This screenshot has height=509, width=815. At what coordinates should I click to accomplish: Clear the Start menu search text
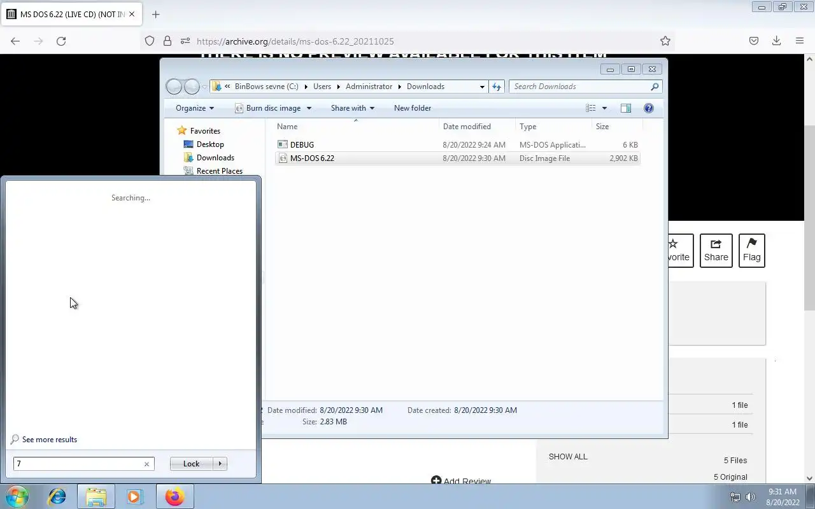click(x=146, y=464)
